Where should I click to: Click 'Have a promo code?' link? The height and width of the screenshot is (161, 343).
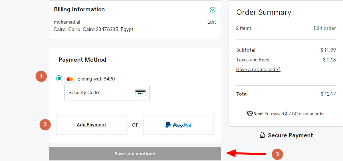[258, 69]
